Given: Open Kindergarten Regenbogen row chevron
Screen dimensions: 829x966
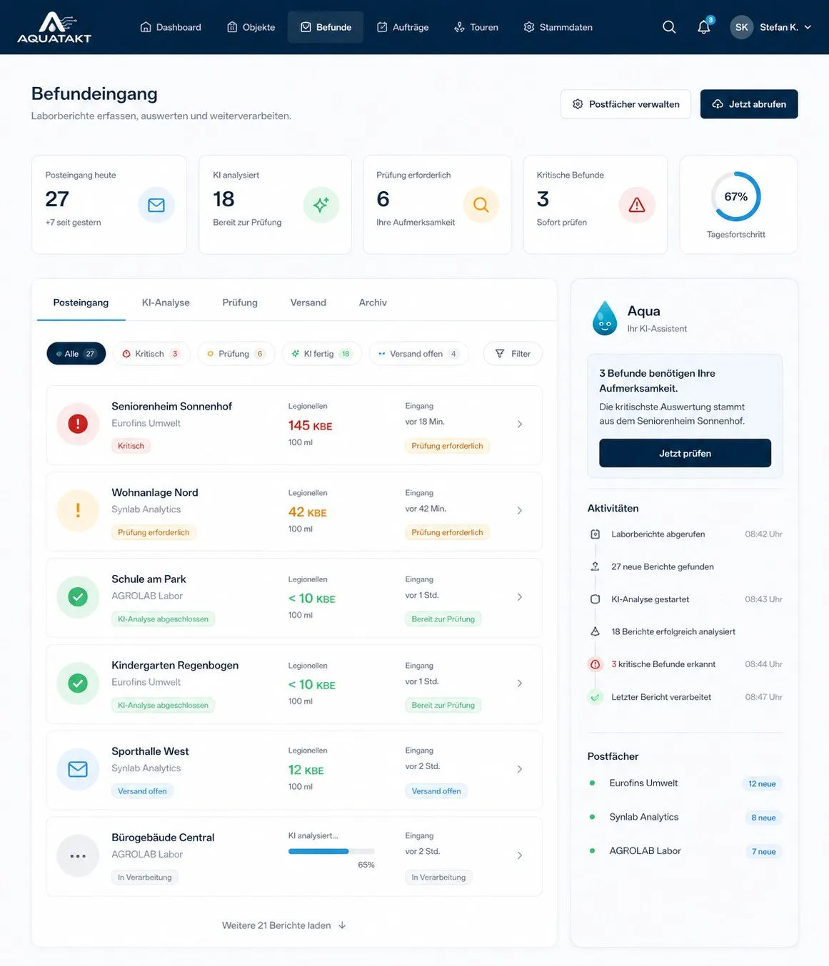Looking at the screenshot, I should coord(520,683).
